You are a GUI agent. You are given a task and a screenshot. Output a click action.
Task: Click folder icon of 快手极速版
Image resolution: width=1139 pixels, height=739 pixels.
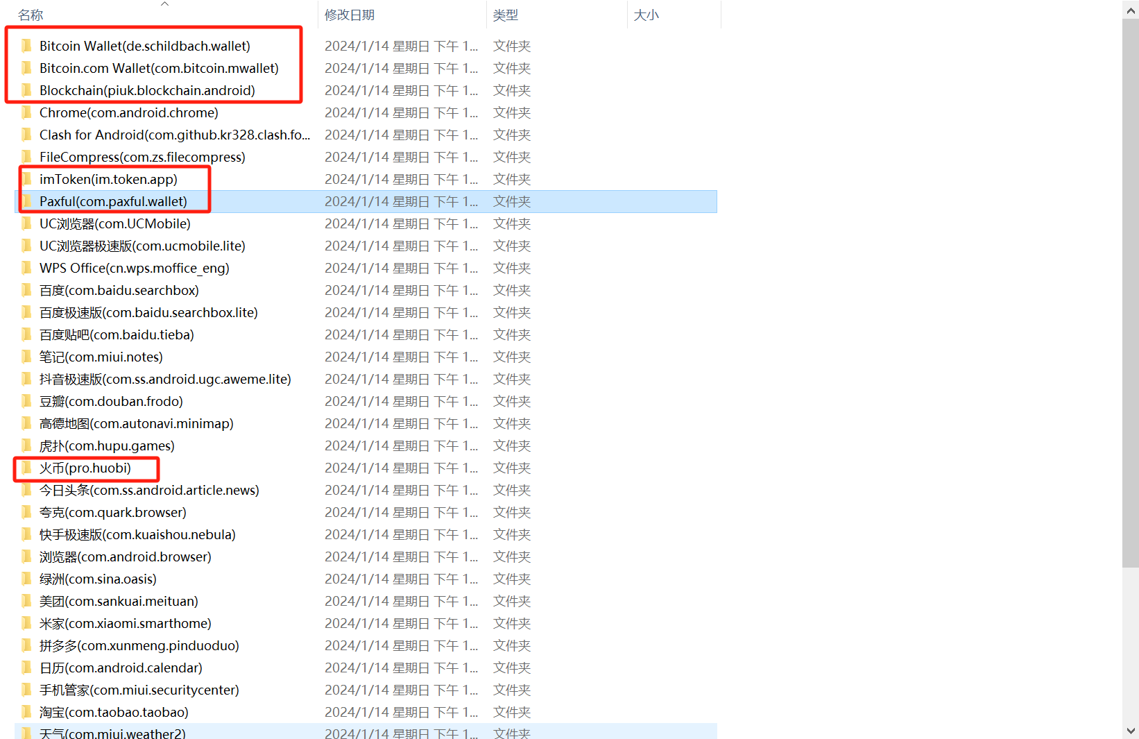[26, 534]
